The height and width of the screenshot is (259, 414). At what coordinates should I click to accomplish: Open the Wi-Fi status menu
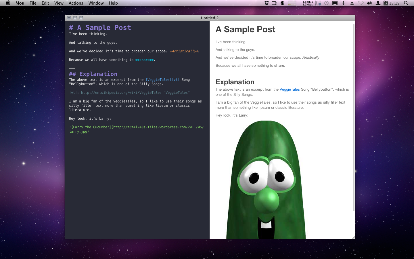[361, 3]
